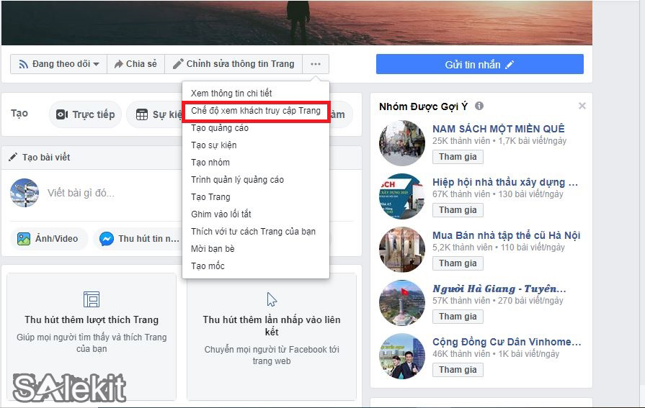Choose Tạo sự kiện from menu

click(255, 145)
